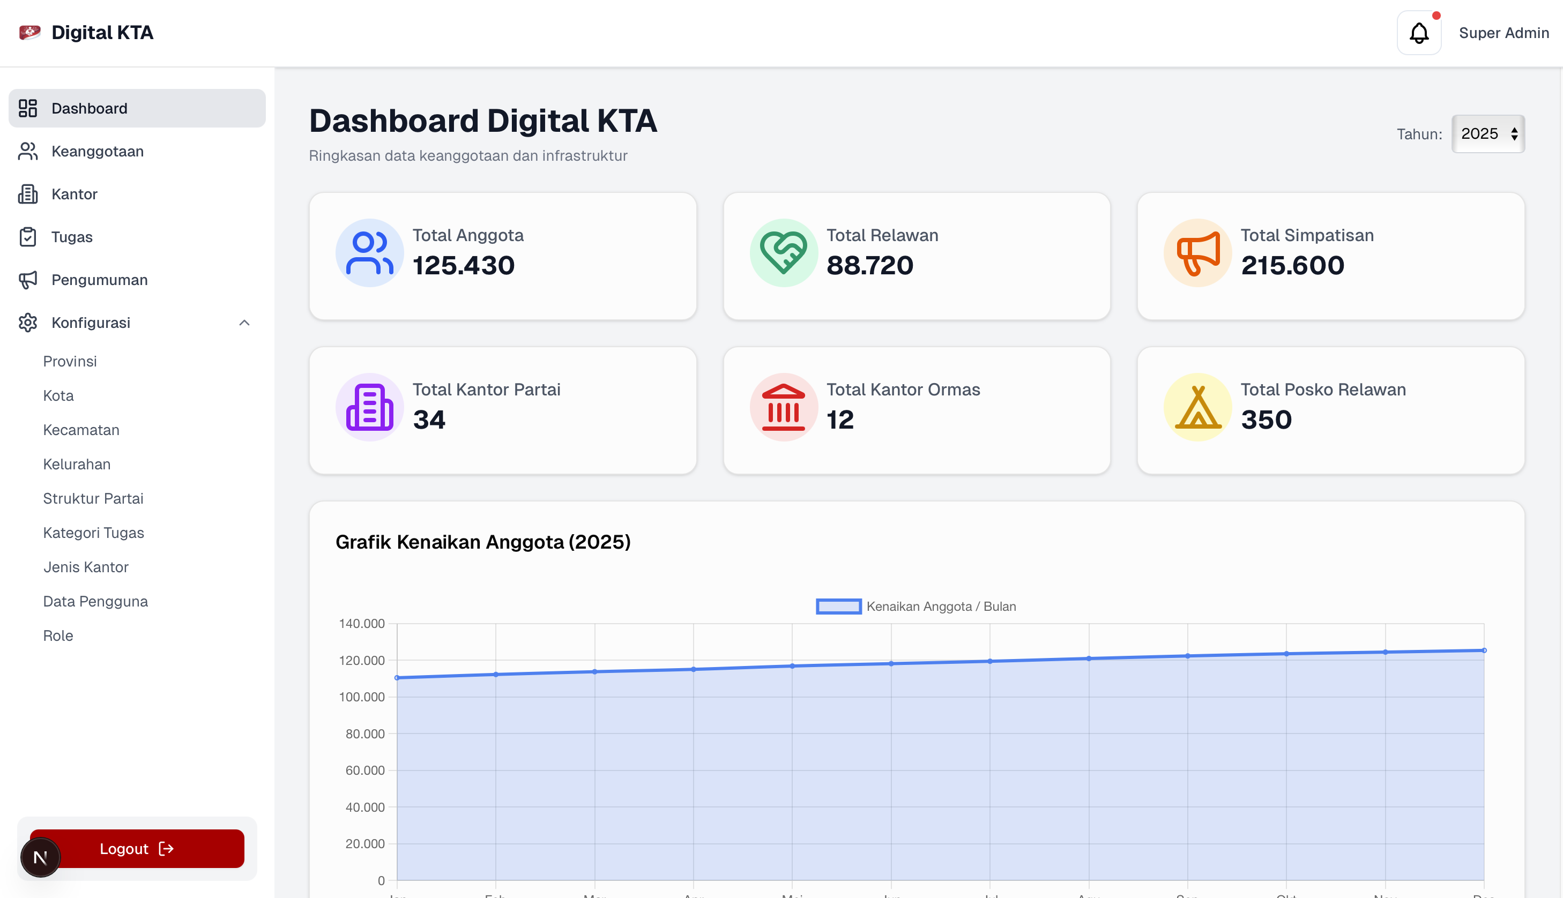Open the Struktur Partai submenu link
This screenshot has width=1563, height=898.
93,498
